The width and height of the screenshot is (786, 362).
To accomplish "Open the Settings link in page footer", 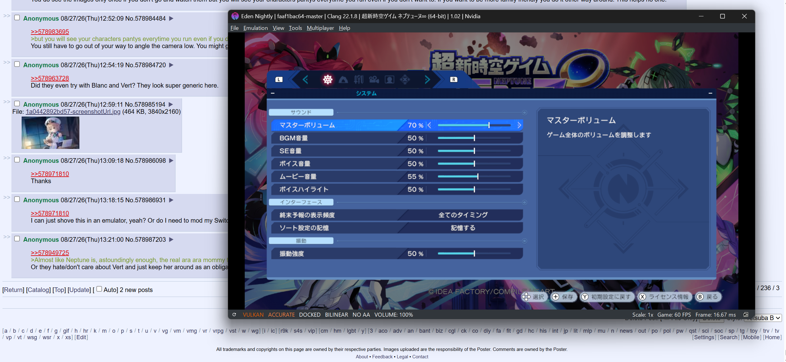I will [704, 337].
